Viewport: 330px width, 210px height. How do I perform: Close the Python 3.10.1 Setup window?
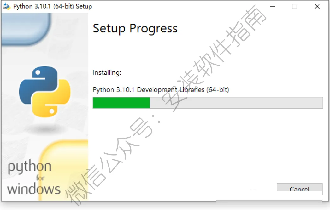pos(317,7)
